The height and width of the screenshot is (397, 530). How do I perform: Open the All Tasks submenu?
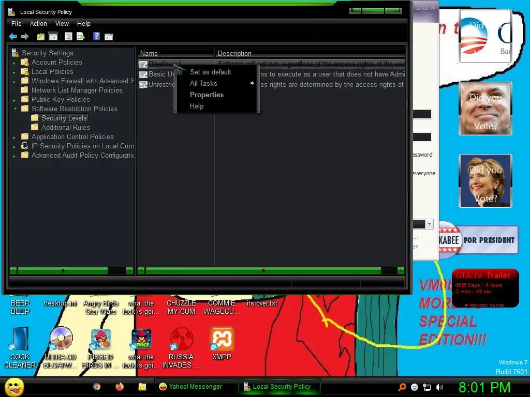tap(217, 83)
